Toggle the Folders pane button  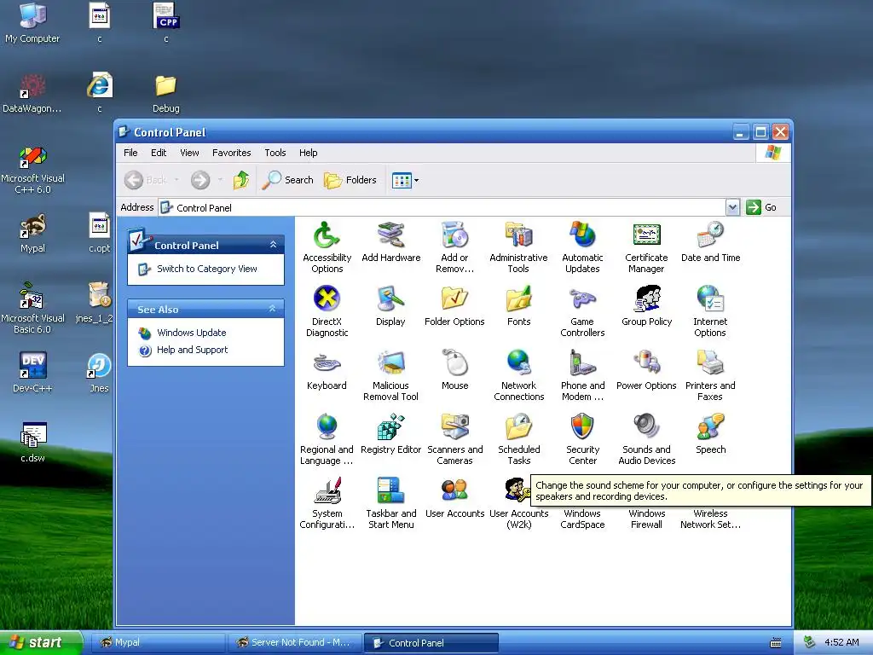coord(350,180)
